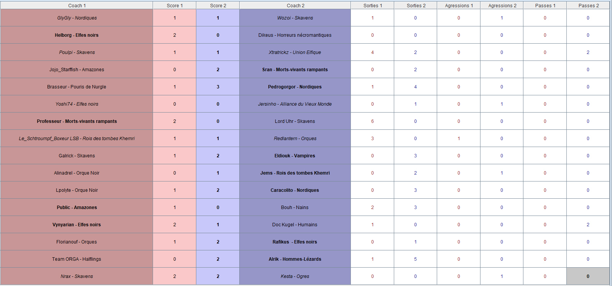Viewport: 612px width, 286px height.
Task: Select the Poulpi - Skavens cell
Action: click(77, 52)
